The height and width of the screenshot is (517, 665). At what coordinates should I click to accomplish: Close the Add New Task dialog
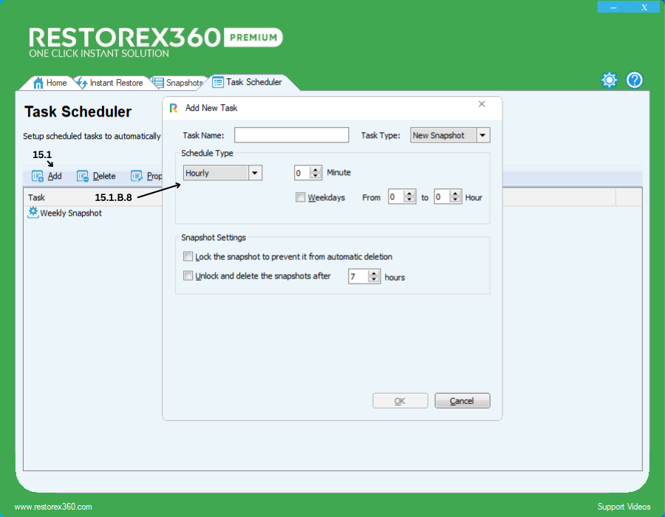pyautogui.click(x=482, y=105)
